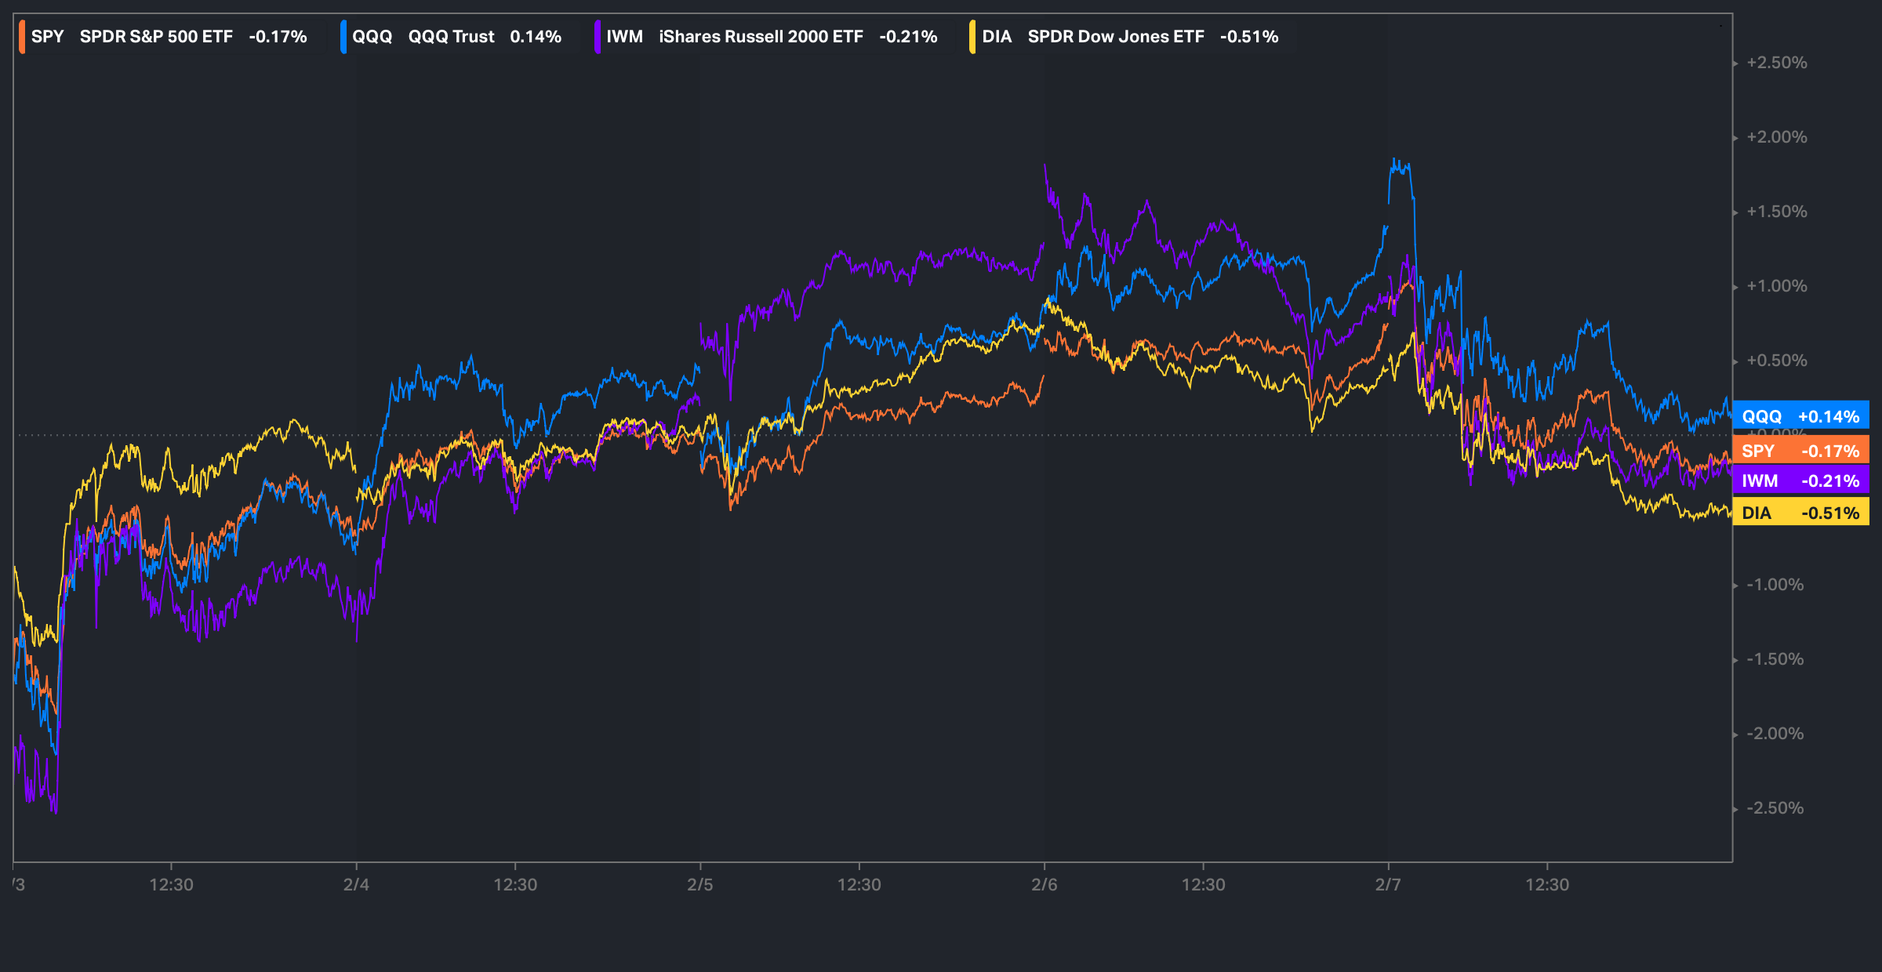Click the yellow DIA legend color bar
This screenshot has height=972, width=1882.
coord(972,37)
